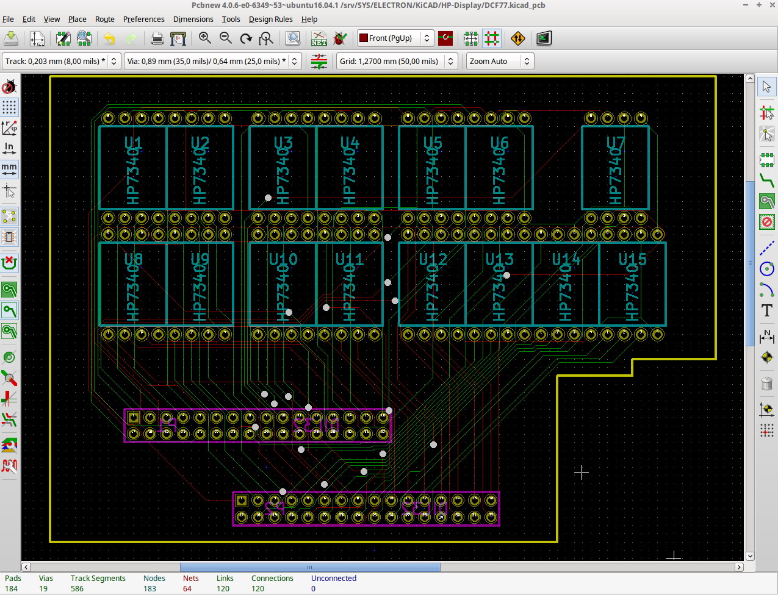778x595 pixels.
Task: Open the Design Rules menu
Action: pyautogui.click(x=270, y=19)
